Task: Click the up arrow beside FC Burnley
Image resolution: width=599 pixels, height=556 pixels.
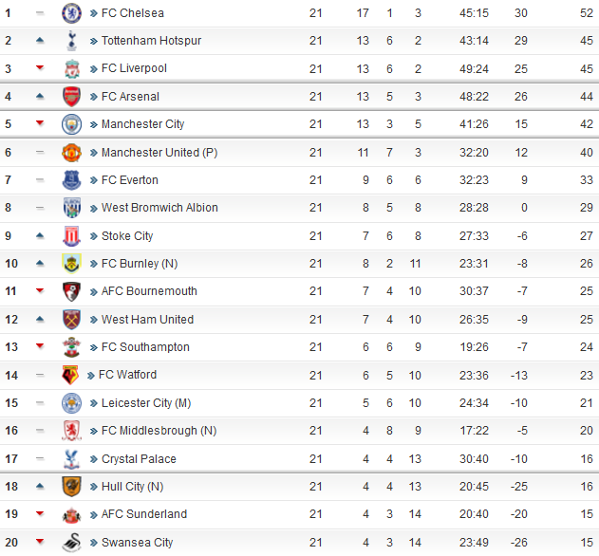Action: 40,263
